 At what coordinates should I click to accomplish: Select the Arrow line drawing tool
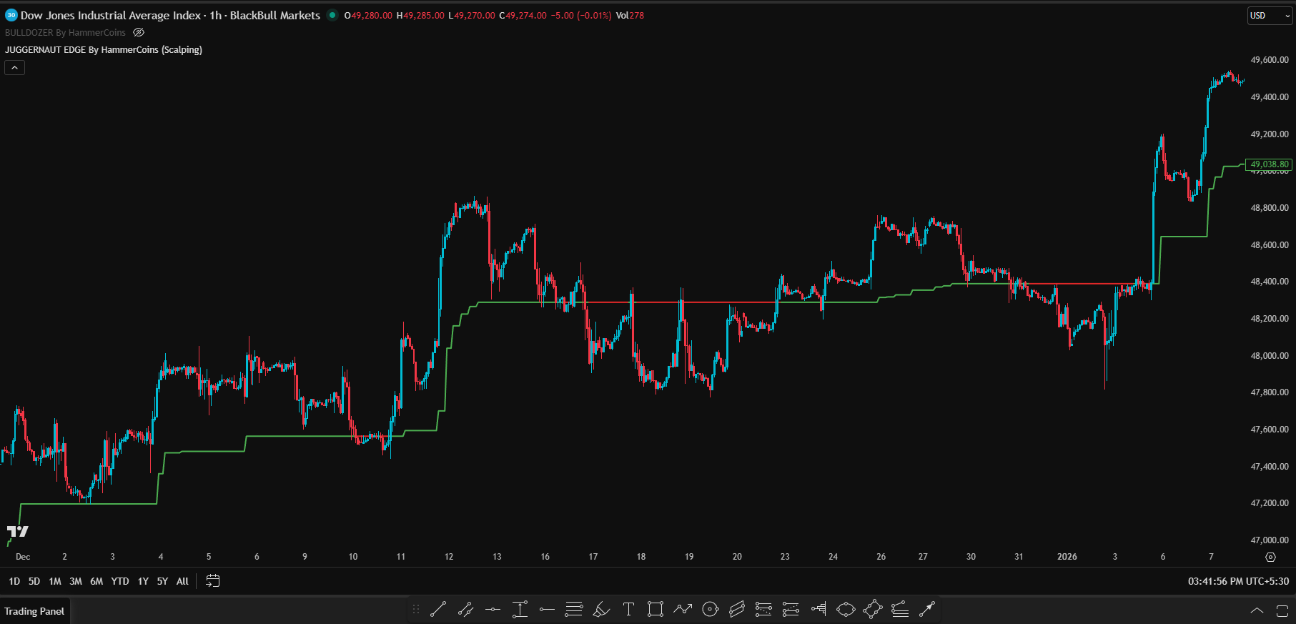coord(927,610)
